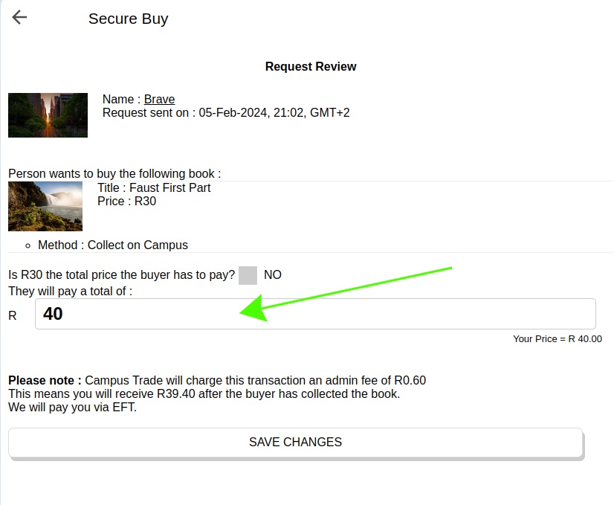Click the Secure Buy page title
614x505 pixels.
[128, 19]
